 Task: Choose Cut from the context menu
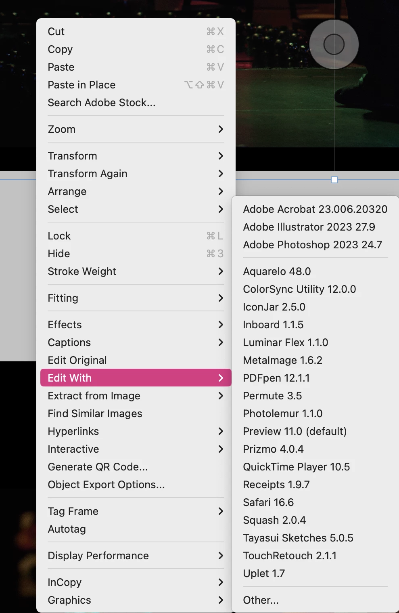[136, 31]
